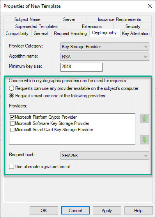This screenshot has height=218, width=156.
Task: Click the Apply button
Action: coord(107,210)
